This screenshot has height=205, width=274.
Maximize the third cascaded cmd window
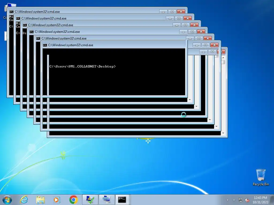point(186,25)
